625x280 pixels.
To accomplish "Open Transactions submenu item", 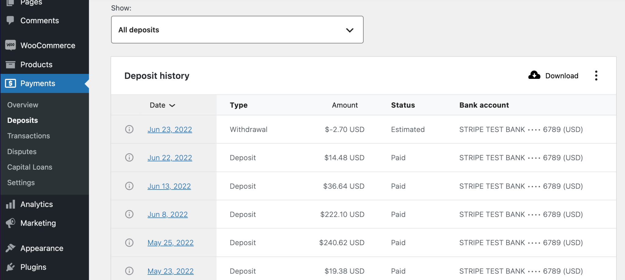I will tap(28, 136).
